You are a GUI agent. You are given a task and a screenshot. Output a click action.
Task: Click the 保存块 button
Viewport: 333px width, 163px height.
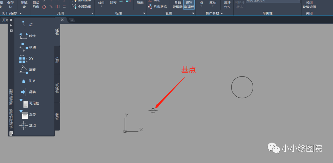point(10,5)
